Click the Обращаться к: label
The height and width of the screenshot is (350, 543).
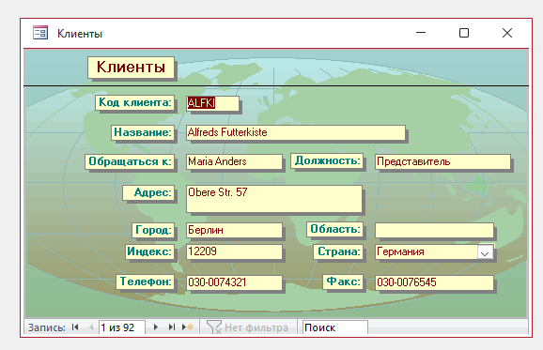tap(130, 161)
